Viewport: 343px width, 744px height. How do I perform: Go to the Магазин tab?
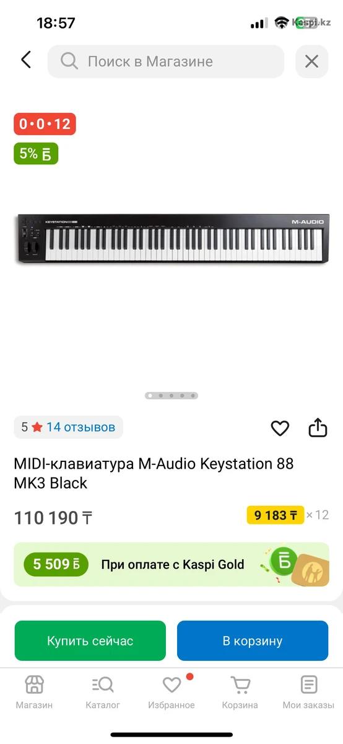[x=34, y=693]
